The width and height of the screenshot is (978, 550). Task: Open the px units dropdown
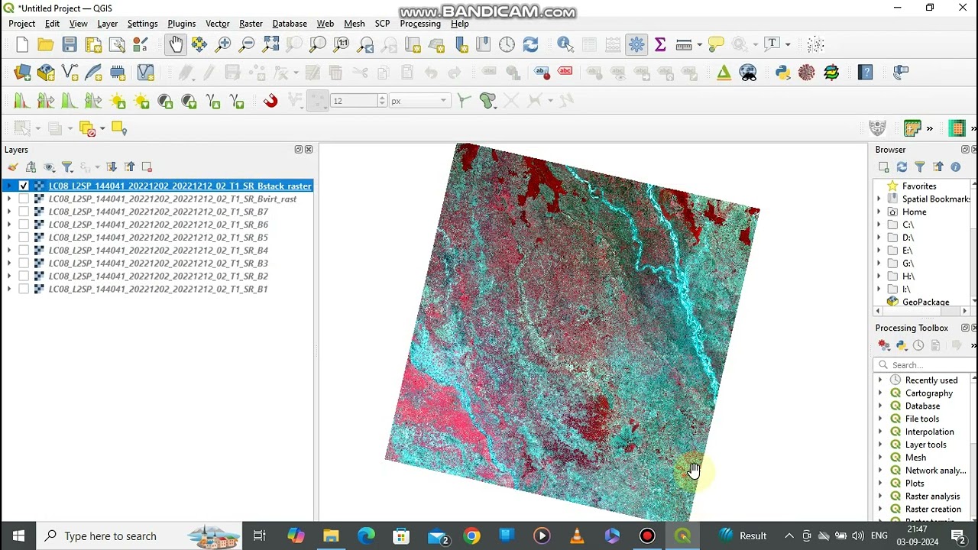tap(419, 101)
